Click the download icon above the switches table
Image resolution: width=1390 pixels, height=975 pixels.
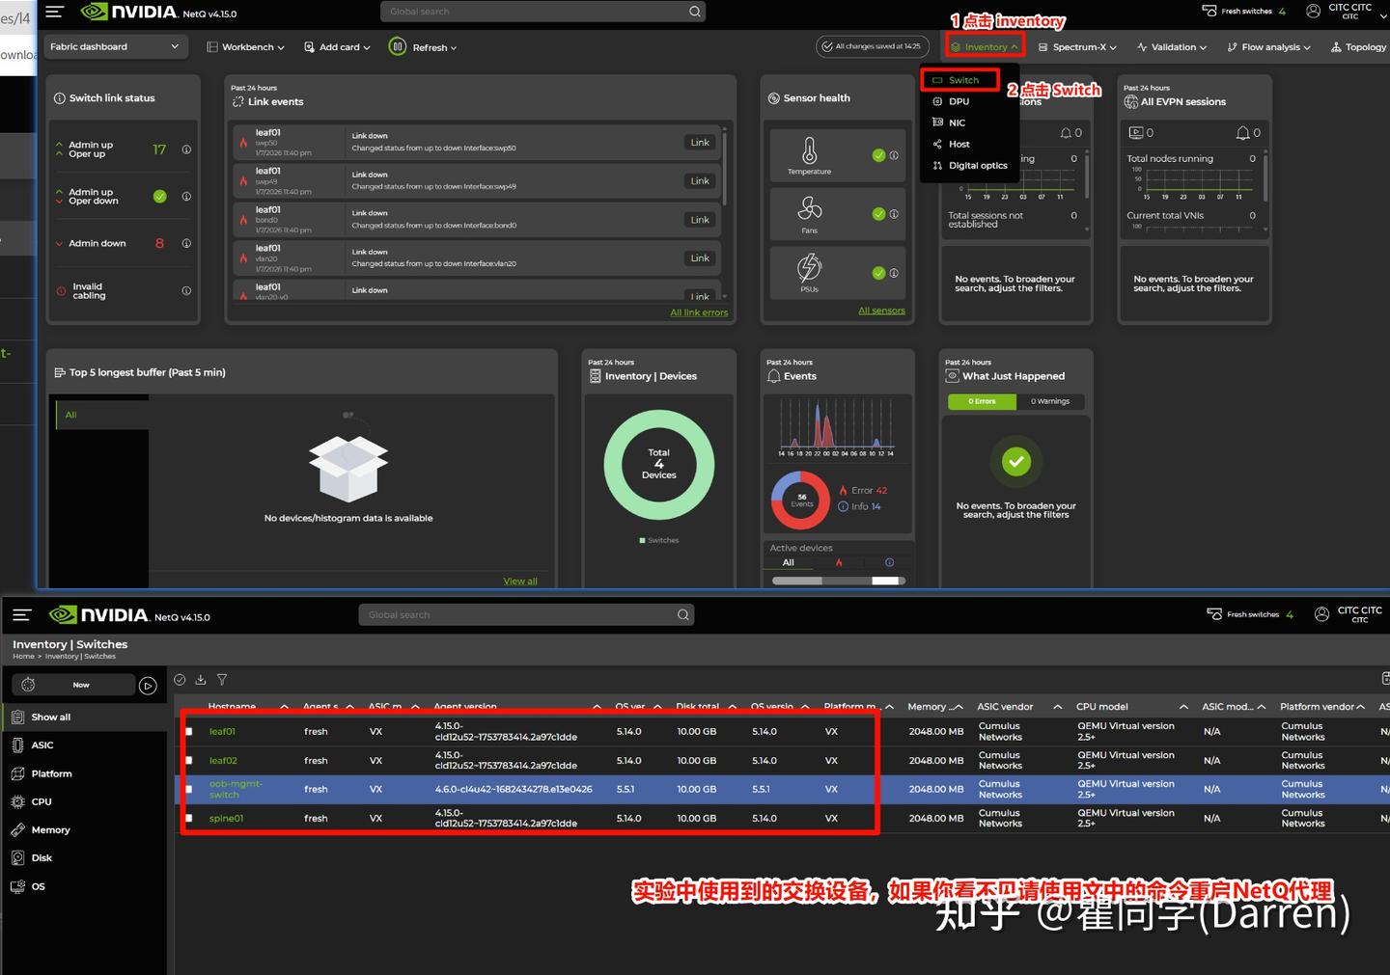click(201, 680)
